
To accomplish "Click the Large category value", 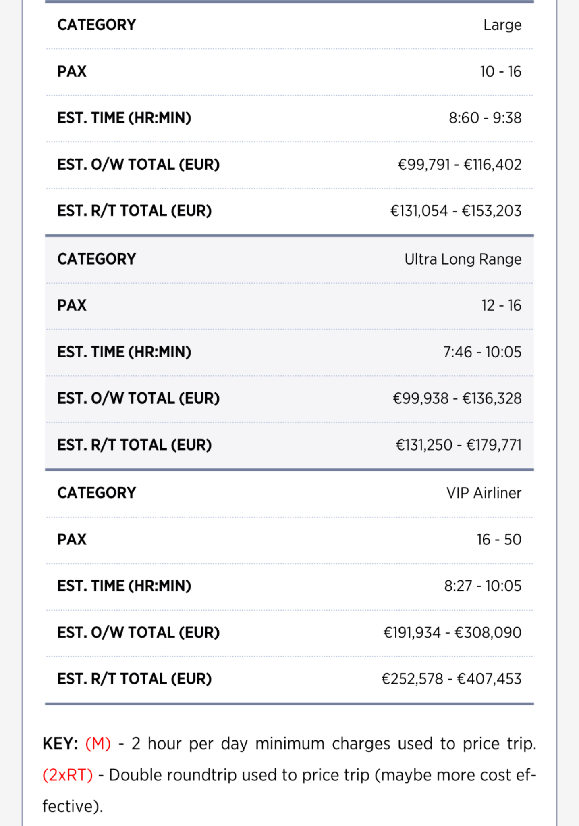I will (x=502, y=25).
